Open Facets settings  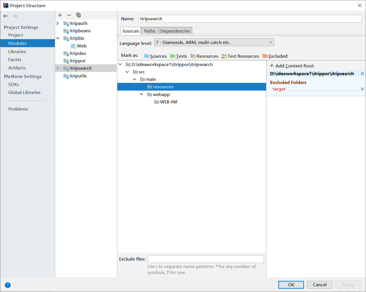pos(15,60)
